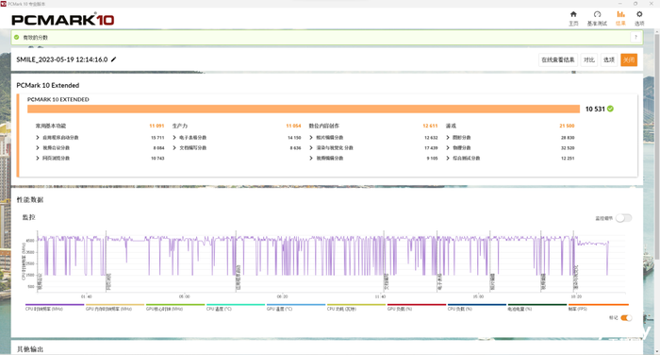Expand the photo editing score row (12 632)
Screen dimensions: 660x355
pos(311,138)
